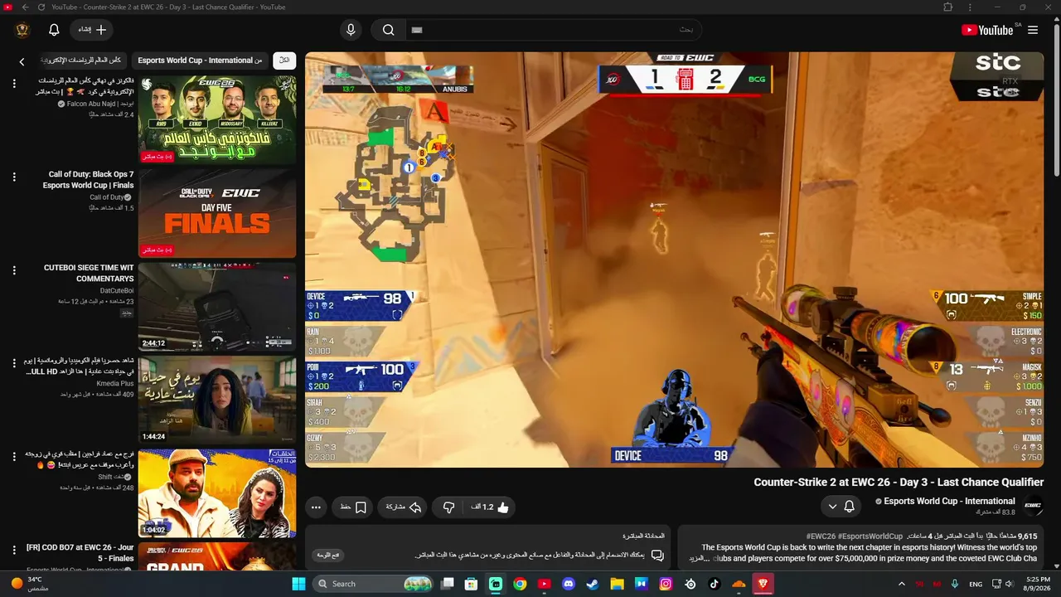Open the YouTube guide hamburger menu
Image resolution: width=1061 pixels, height=597 pixels.
[1033, 30]
